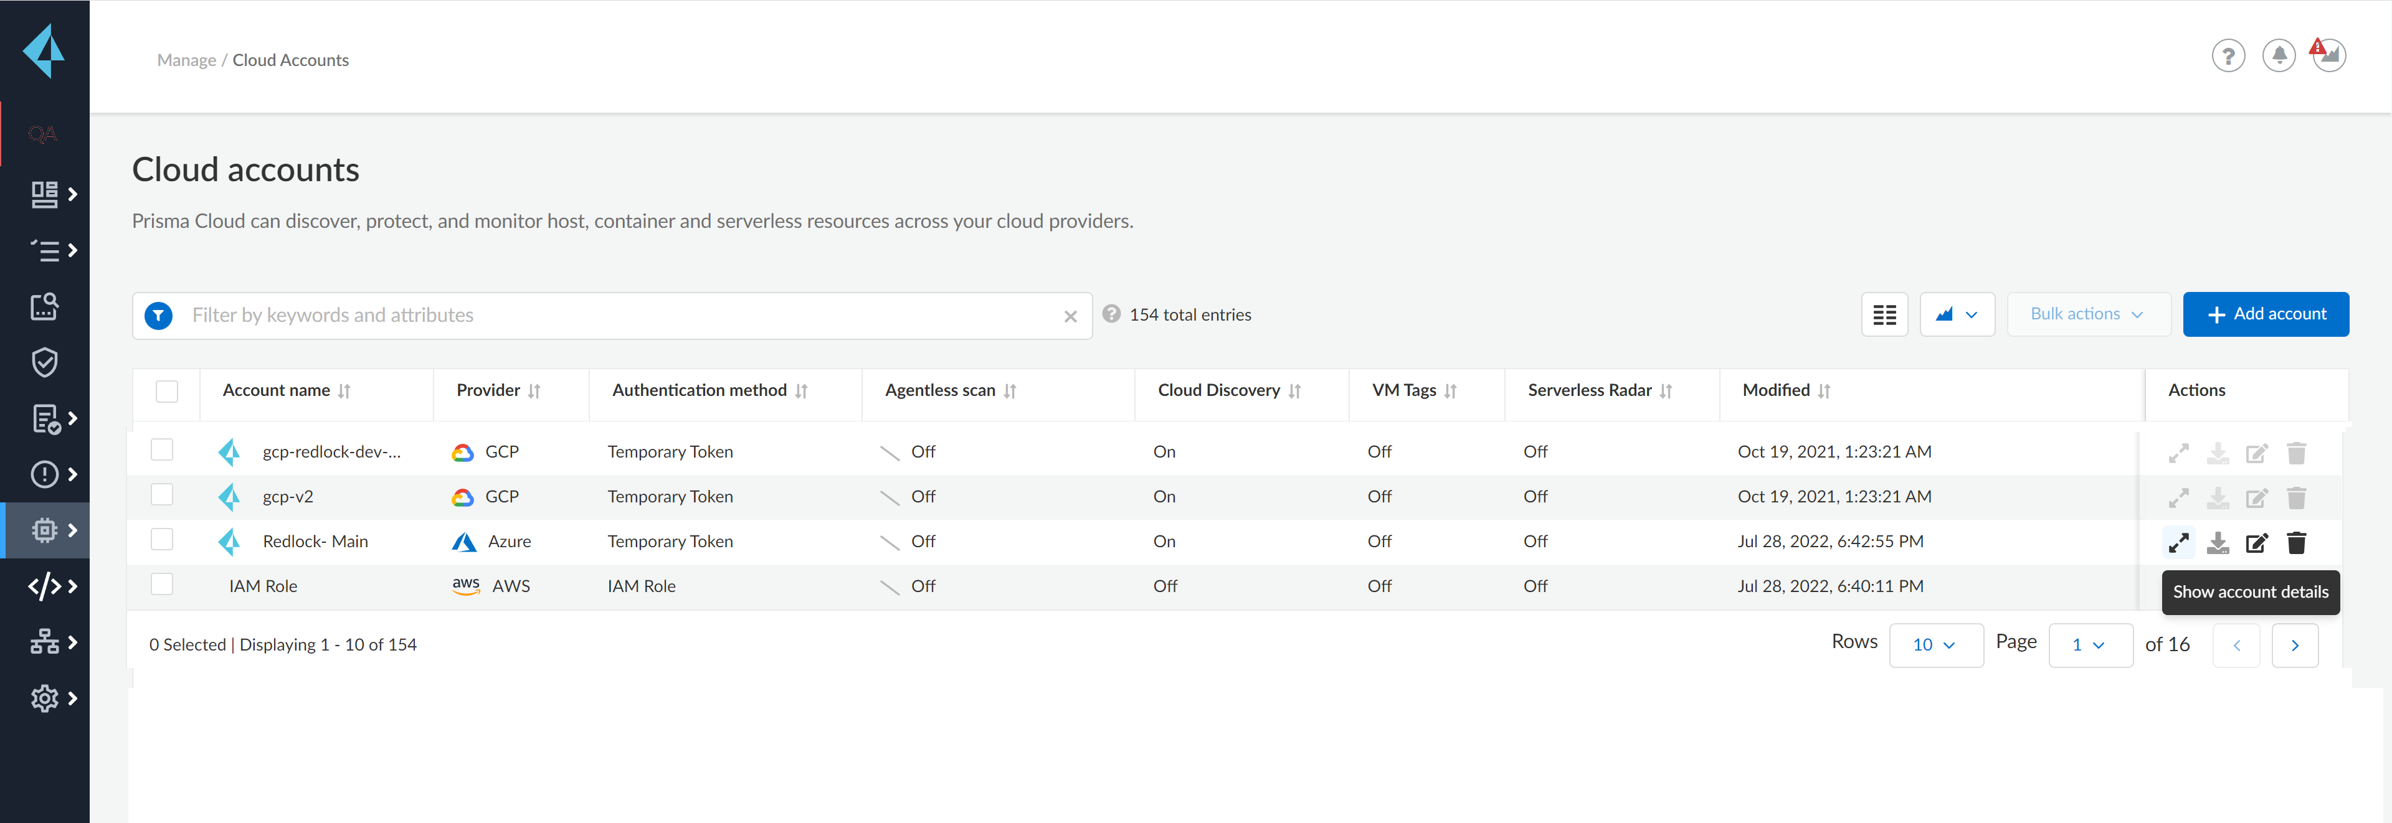Open the shield Defend sidebar icon
Image resolution: width=2392 pixels, height=823 pixels.
pyautogui.click(x=45, y=362)
